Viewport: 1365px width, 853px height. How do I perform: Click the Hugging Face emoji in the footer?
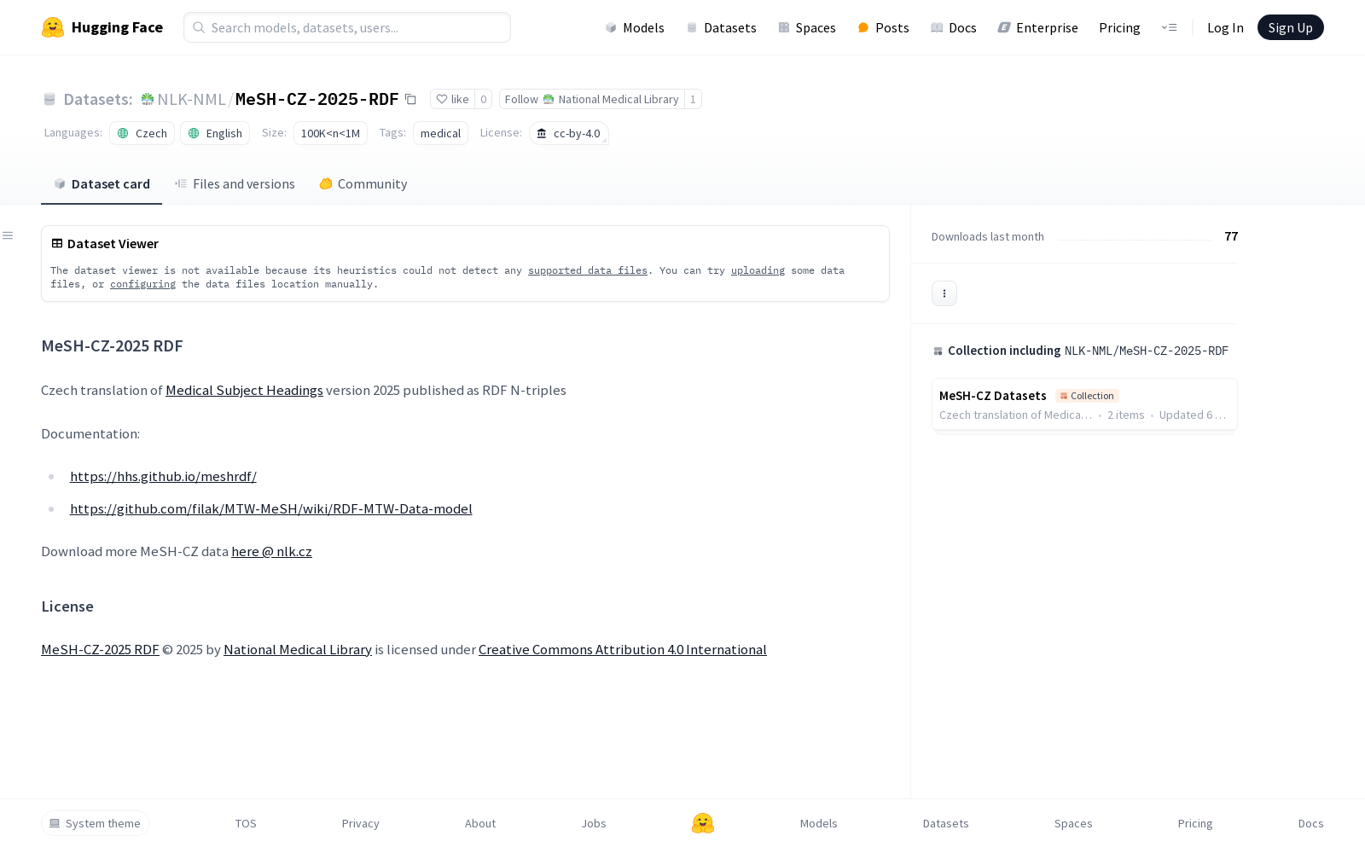point(703,823)
